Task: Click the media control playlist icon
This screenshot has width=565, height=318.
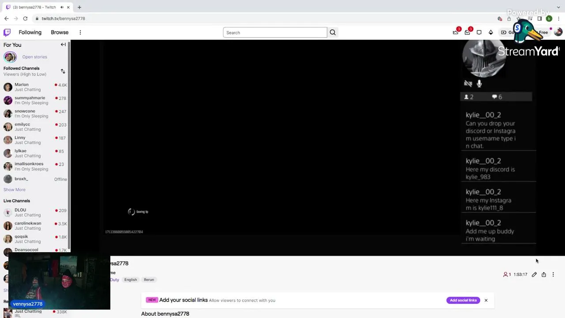Action: (530, 19)
